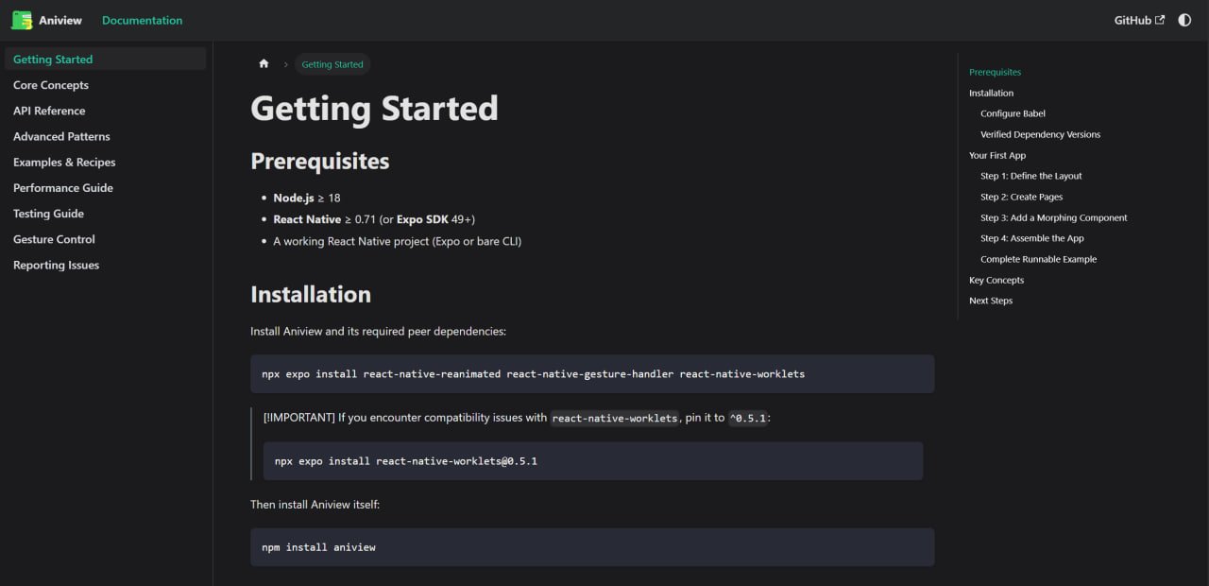The image size is (1209, 586).
Task: Jump to Complete Runnable Example
Action: tap(1038, 259)
